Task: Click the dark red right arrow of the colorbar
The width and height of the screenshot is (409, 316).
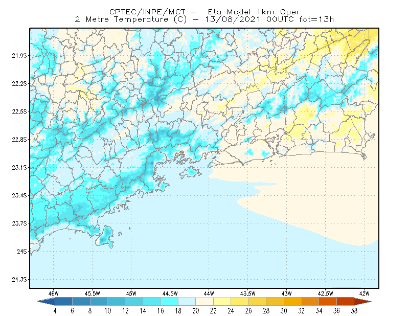Action: (x=363, y=302)
